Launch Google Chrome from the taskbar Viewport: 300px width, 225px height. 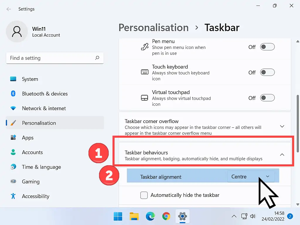point(166,217)
